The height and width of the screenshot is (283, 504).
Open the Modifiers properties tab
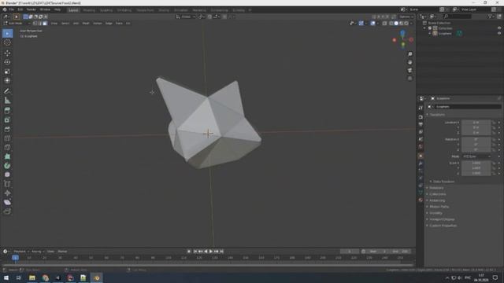click(421, 164)
